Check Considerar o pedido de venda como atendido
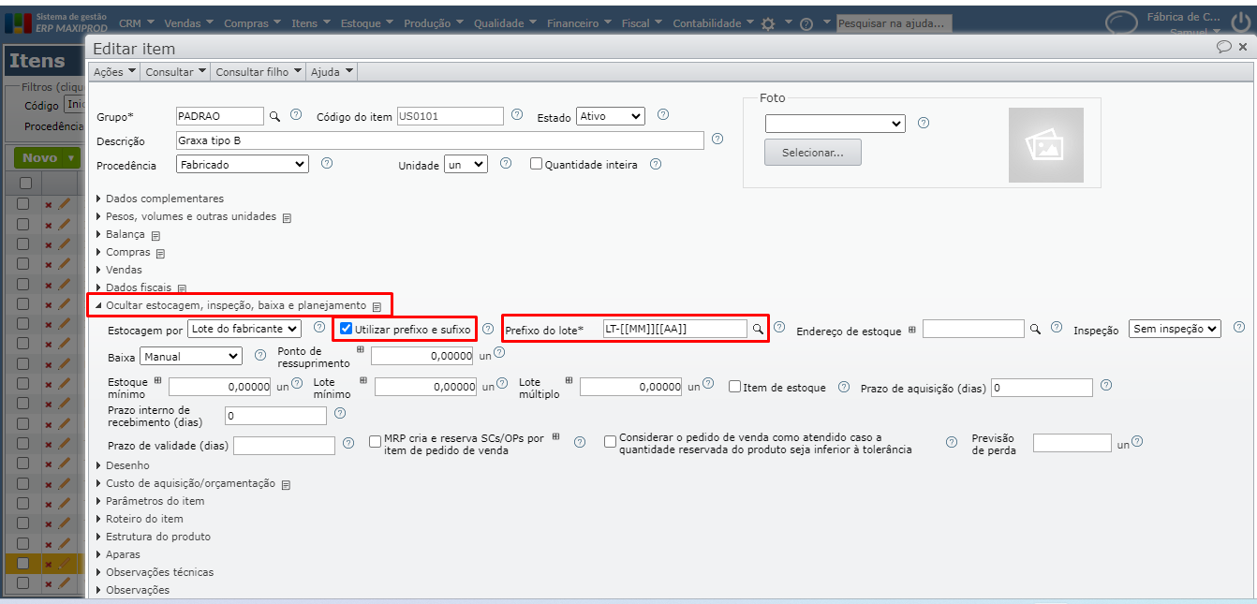This screenshot has height=604, width=1257. pyautogui.click(x=610, y=440)
